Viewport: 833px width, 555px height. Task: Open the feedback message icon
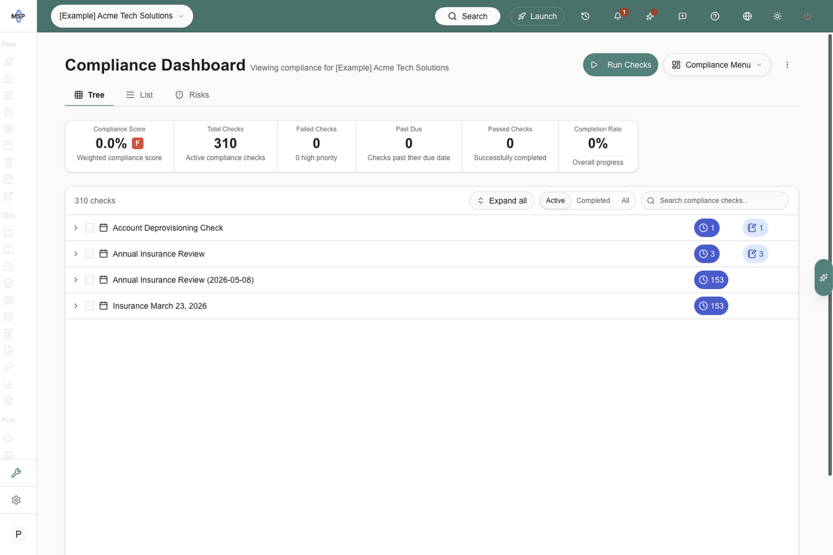point(683,16)
